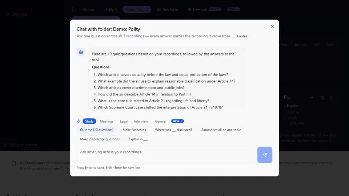349x196 pixels.
Task: Click the New folder plus icon
Action: [159, 9]
